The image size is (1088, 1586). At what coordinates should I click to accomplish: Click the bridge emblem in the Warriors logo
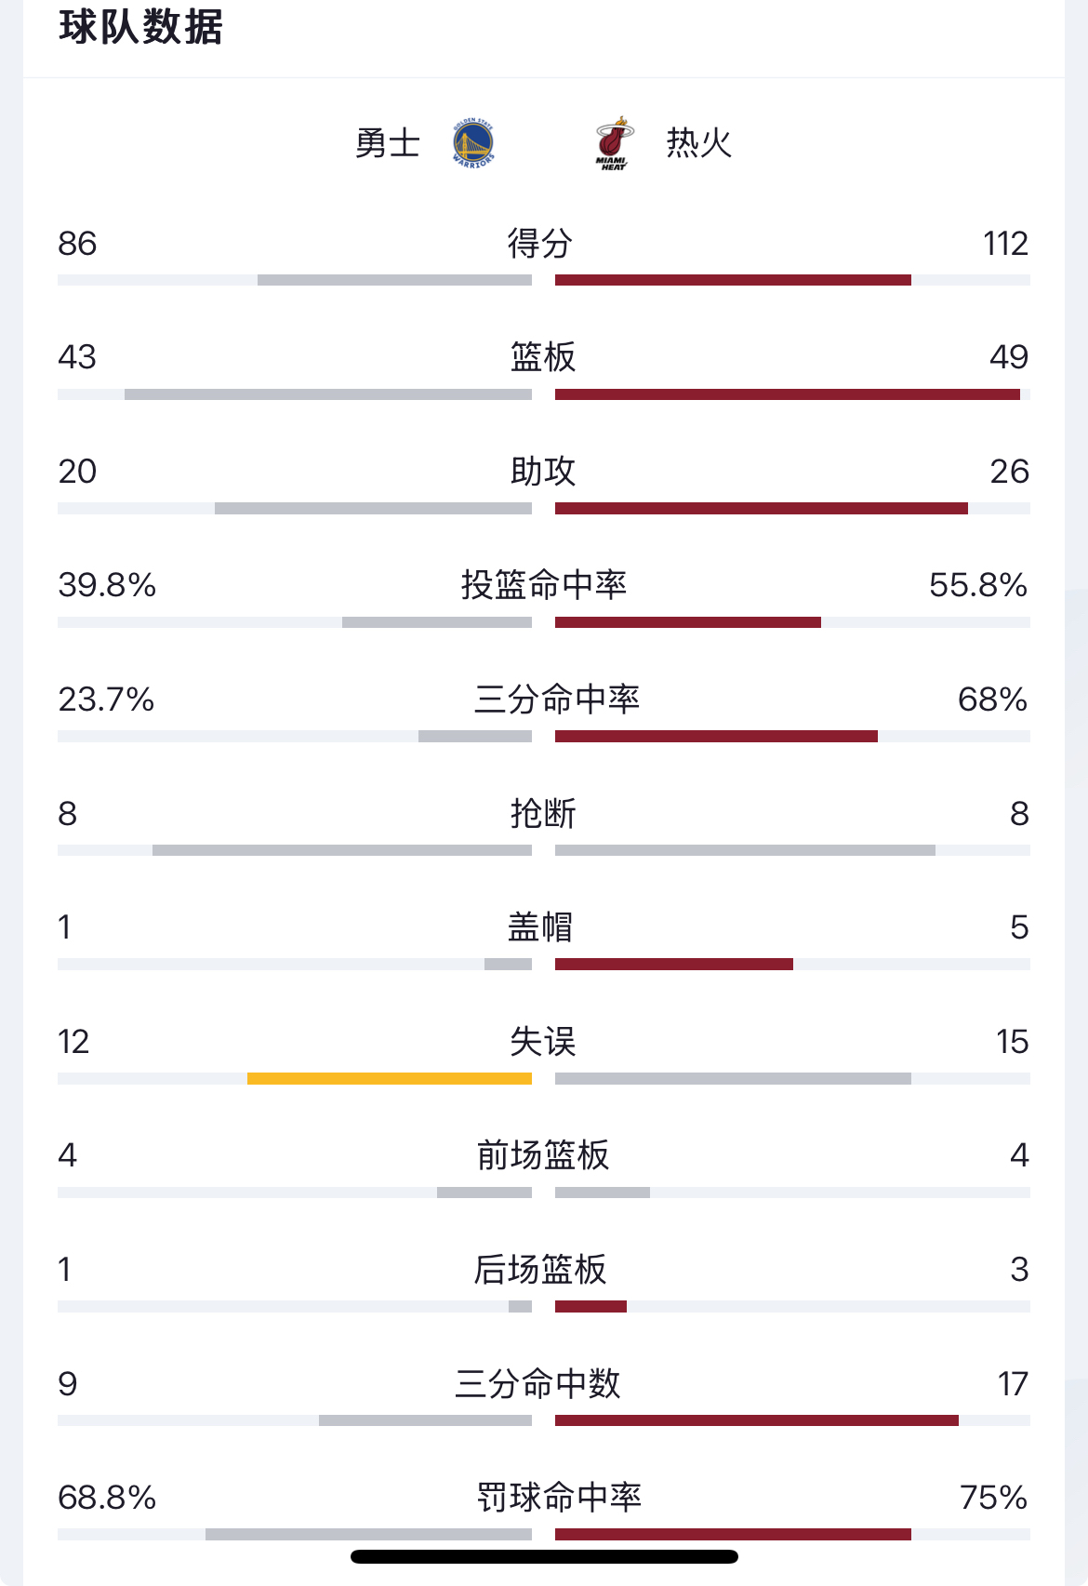pos(472,144)
